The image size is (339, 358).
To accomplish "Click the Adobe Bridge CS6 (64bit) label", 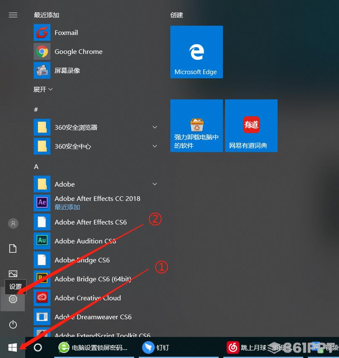I will click(x=93, y=279).
